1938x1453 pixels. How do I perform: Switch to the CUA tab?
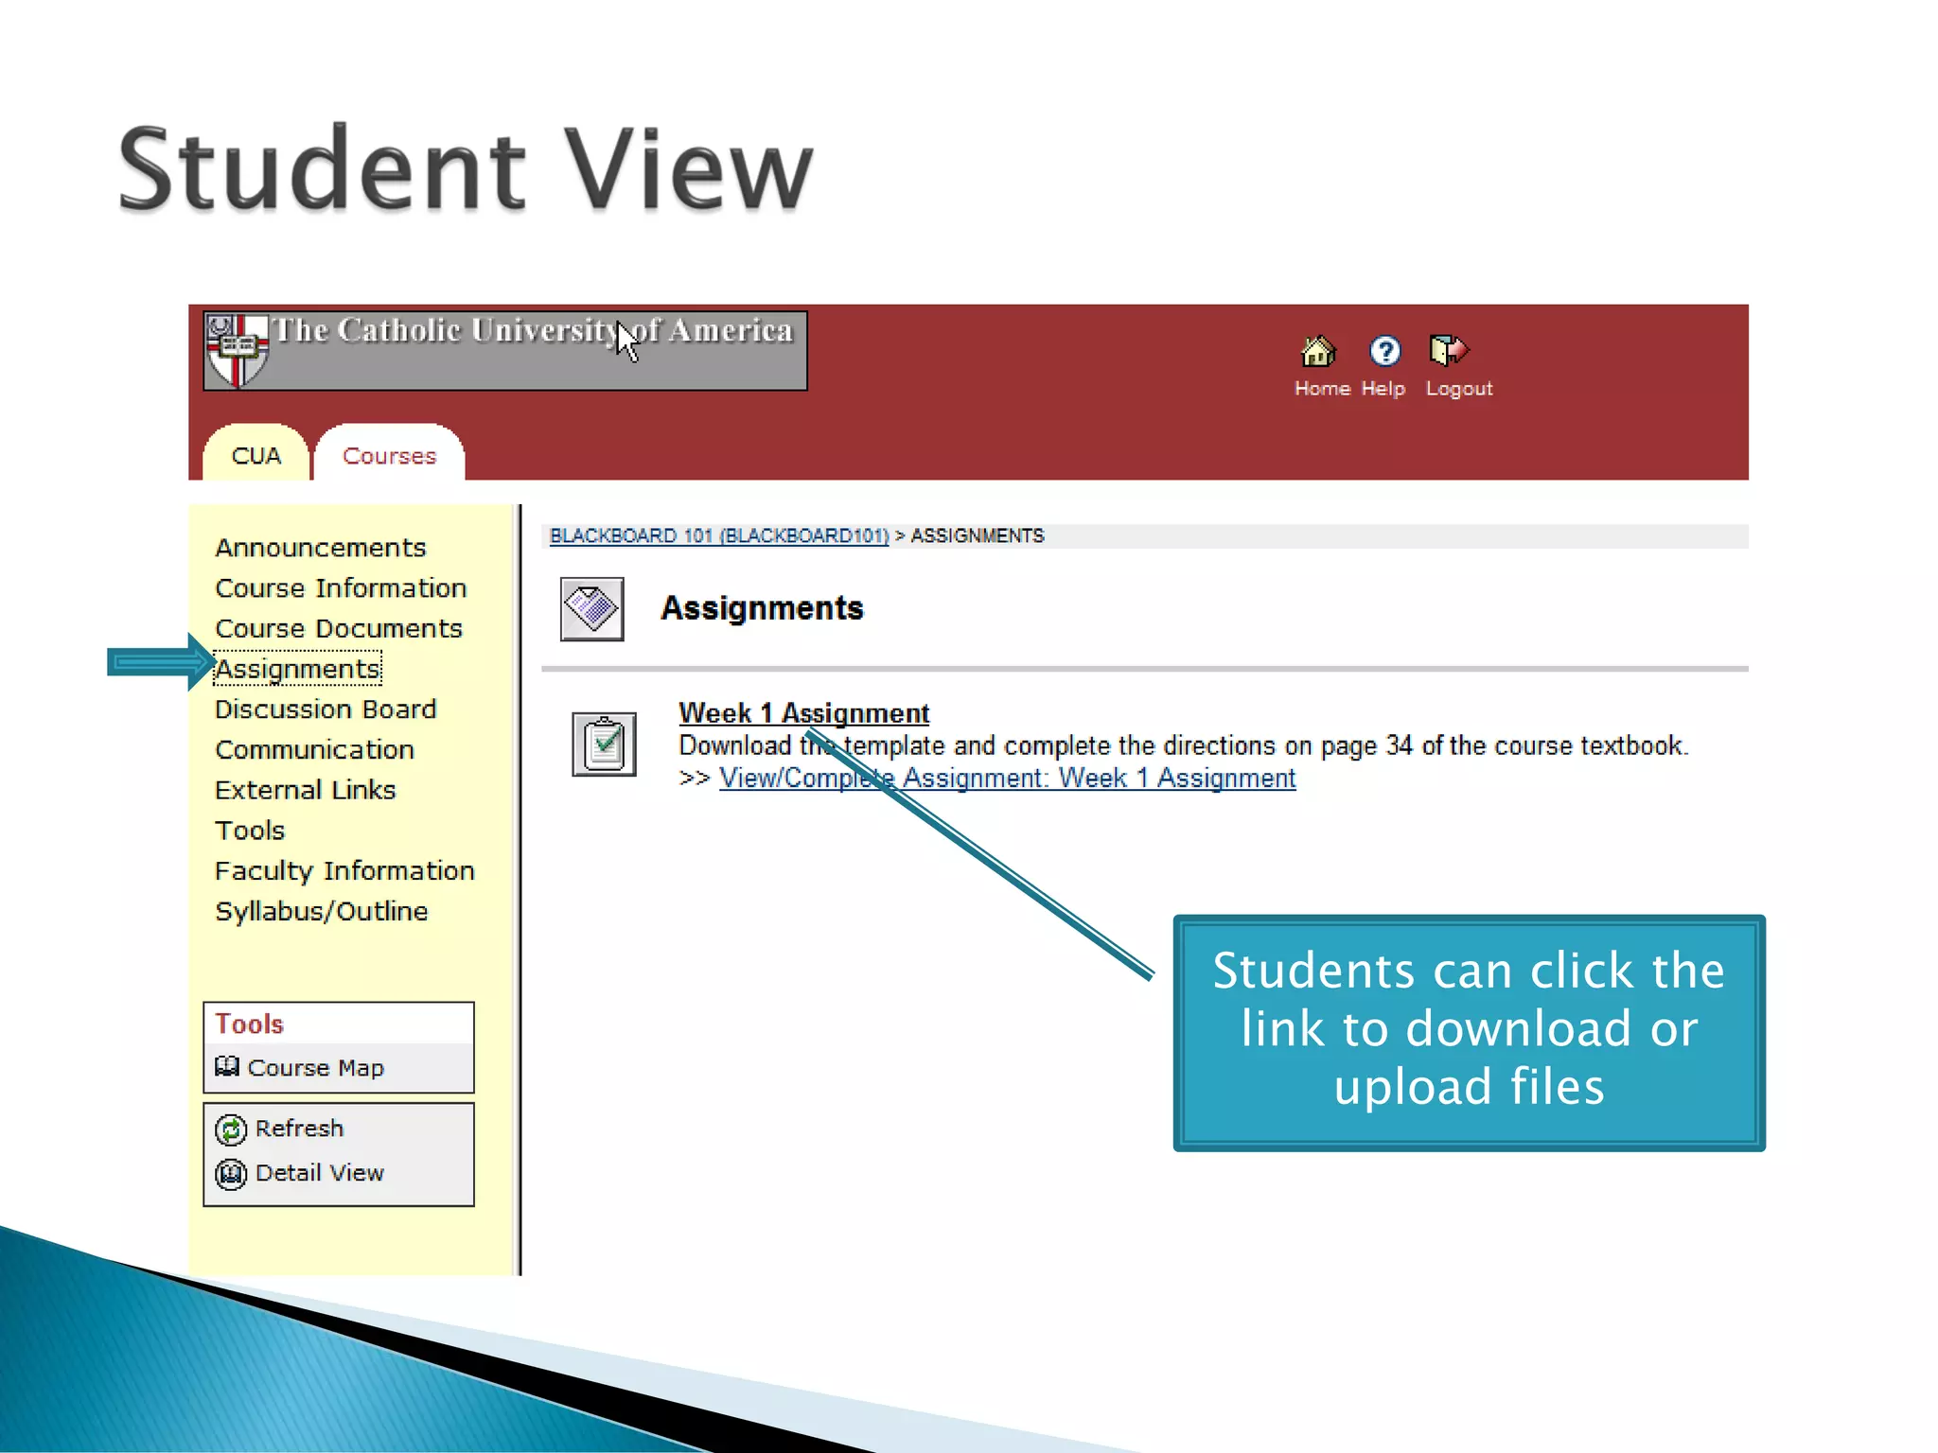point(255,456)
